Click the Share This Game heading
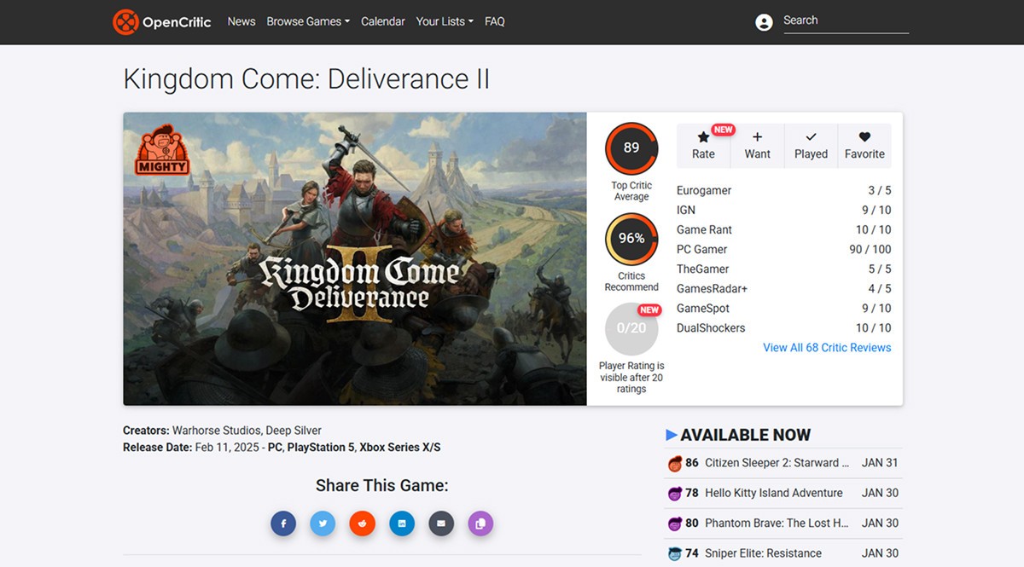The width and height of the screenshot is (1024, 567). coord(381,486)
